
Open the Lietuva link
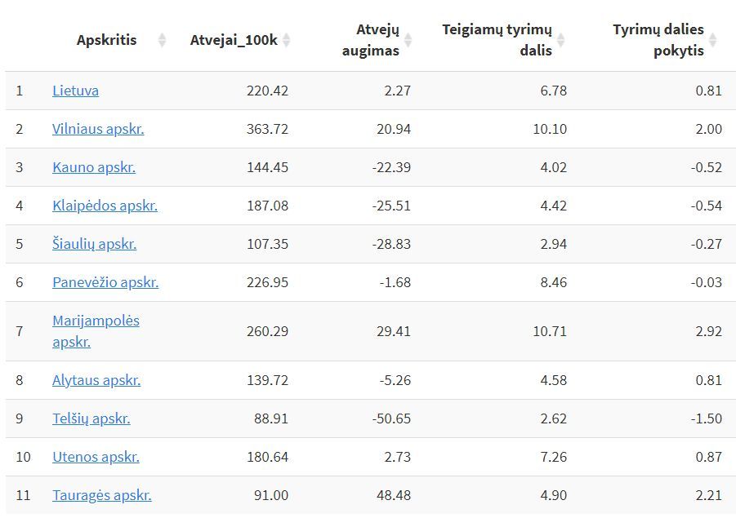pyautogui.click(x=75, y=91)
